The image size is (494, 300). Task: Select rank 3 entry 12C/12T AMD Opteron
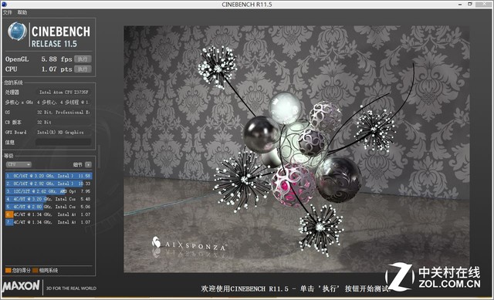tap(49, 191)
